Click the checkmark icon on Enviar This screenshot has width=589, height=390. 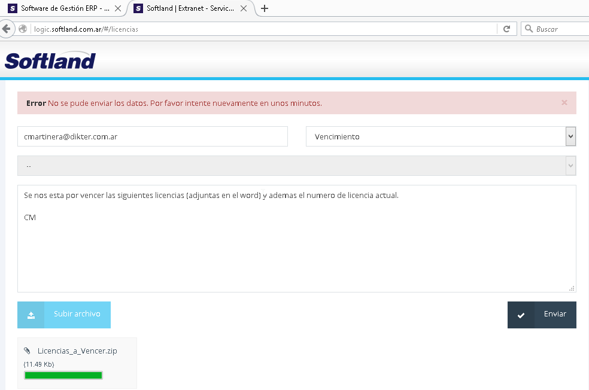tap(521, 315)
